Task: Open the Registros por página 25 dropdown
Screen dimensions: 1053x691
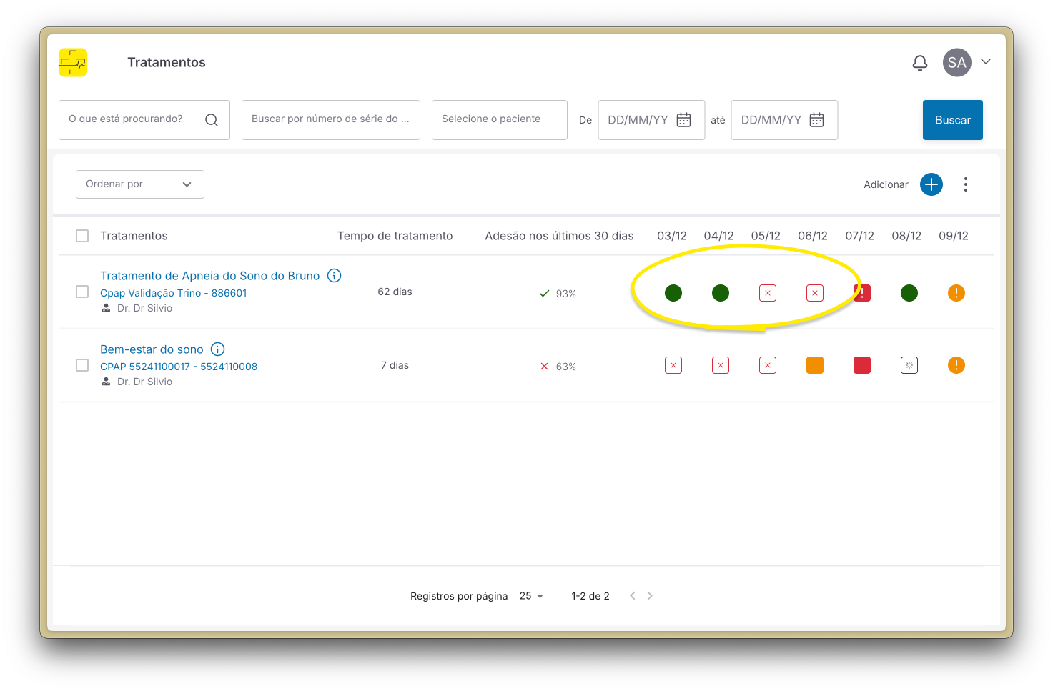Action: [531, 596]
